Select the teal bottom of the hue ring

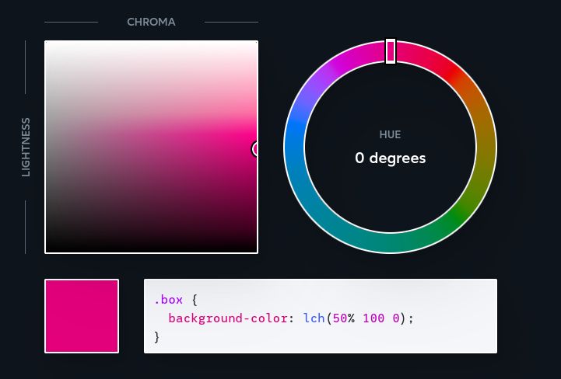(389, 243)
